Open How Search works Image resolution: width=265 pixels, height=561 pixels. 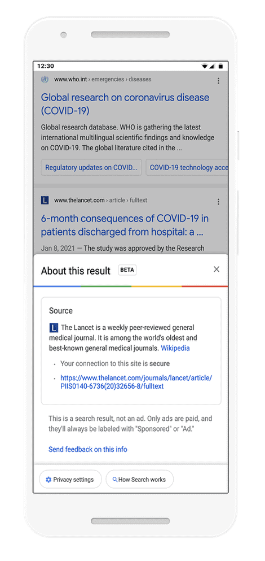point(140,480)
